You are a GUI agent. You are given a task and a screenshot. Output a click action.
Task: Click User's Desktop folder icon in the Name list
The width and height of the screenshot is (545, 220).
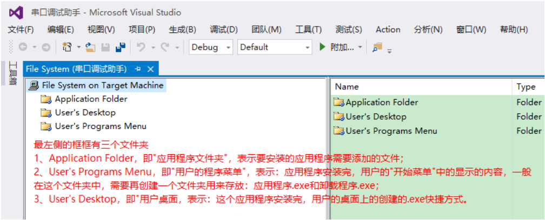(338, 116)
